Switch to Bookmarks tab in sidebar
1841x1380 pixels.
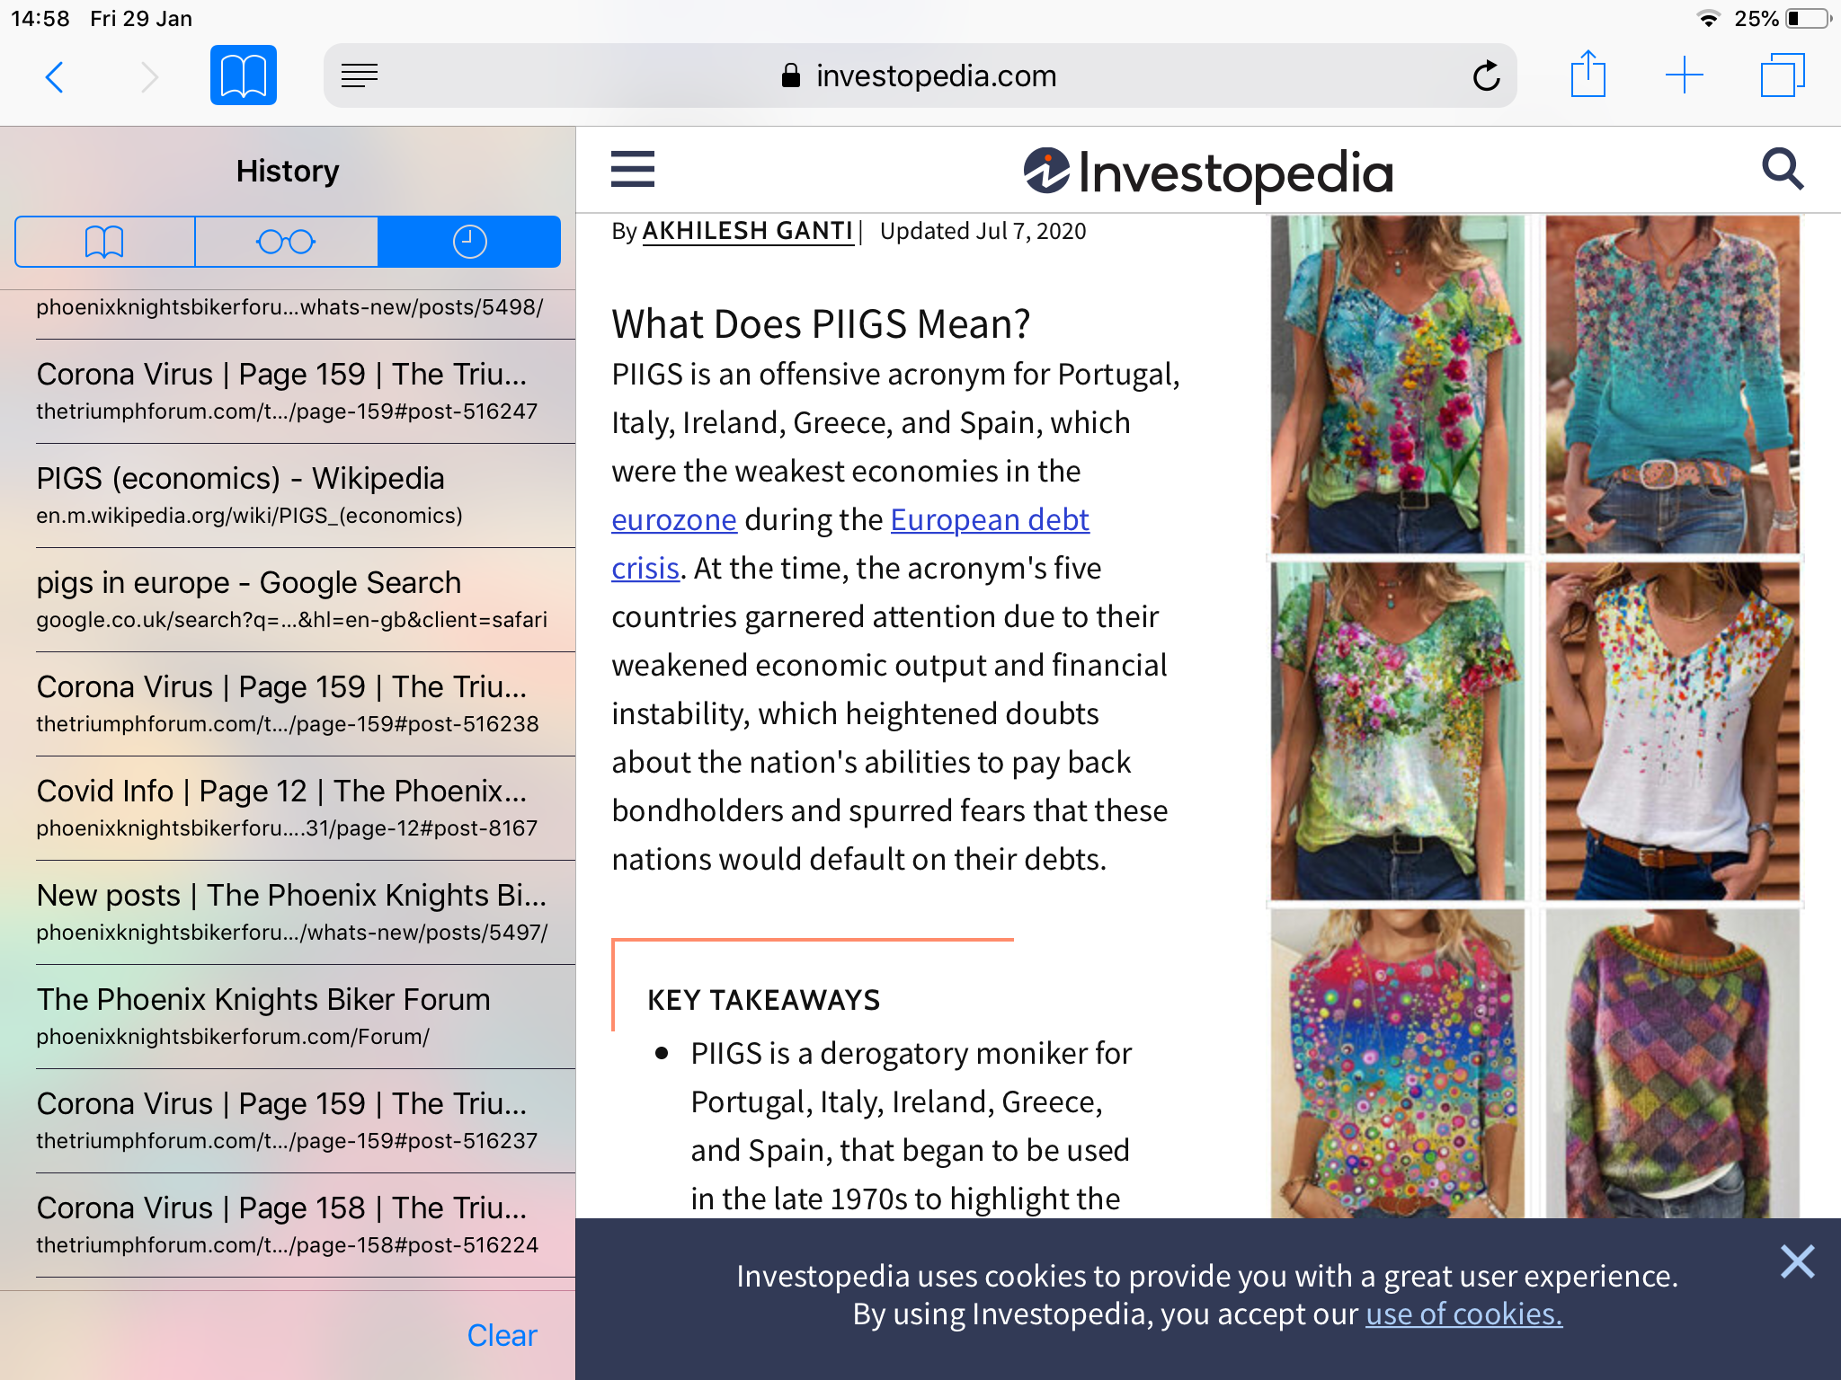104,242
